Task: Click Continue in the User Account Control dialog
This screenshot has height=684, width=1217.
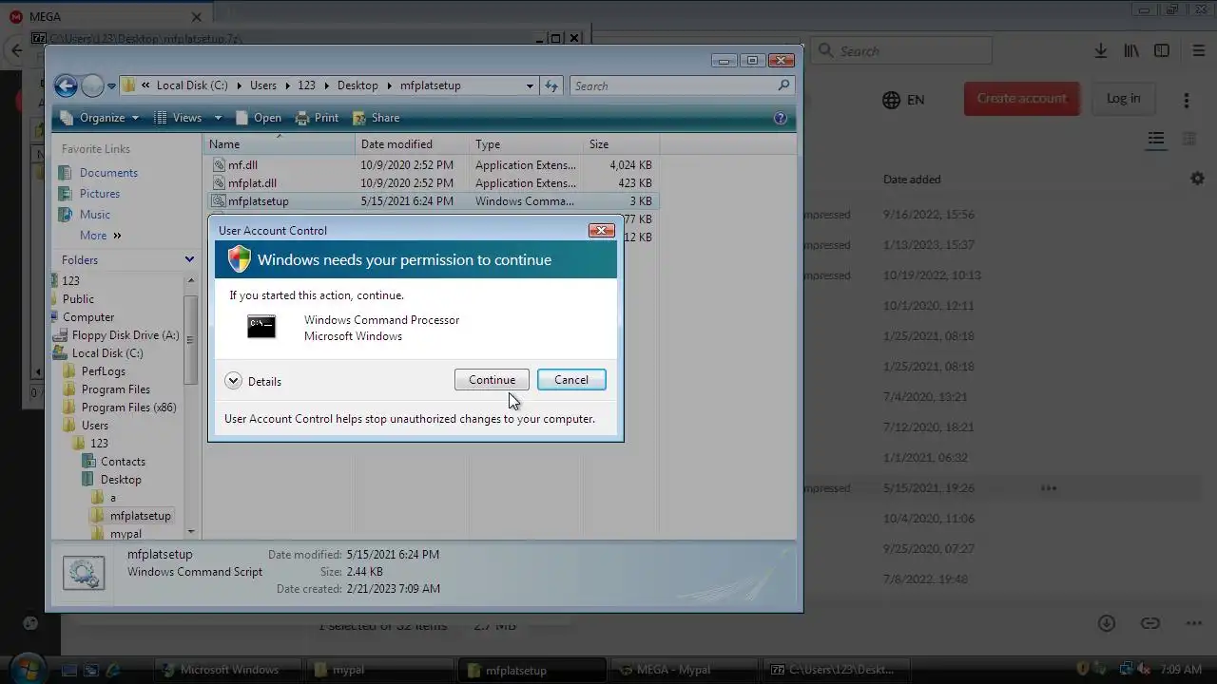Action: point(492,380)
